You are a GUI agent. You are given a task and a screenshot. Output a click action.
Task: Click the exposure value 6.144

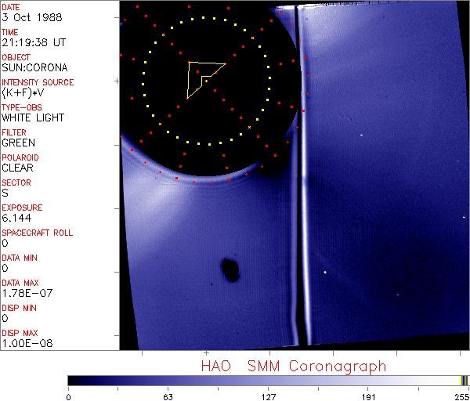pos(16,218)
